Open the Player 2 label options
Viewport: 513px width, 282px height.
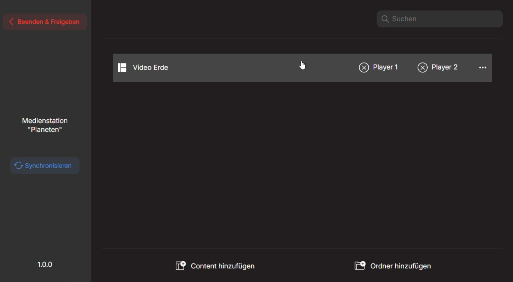[x=445, y=67]
